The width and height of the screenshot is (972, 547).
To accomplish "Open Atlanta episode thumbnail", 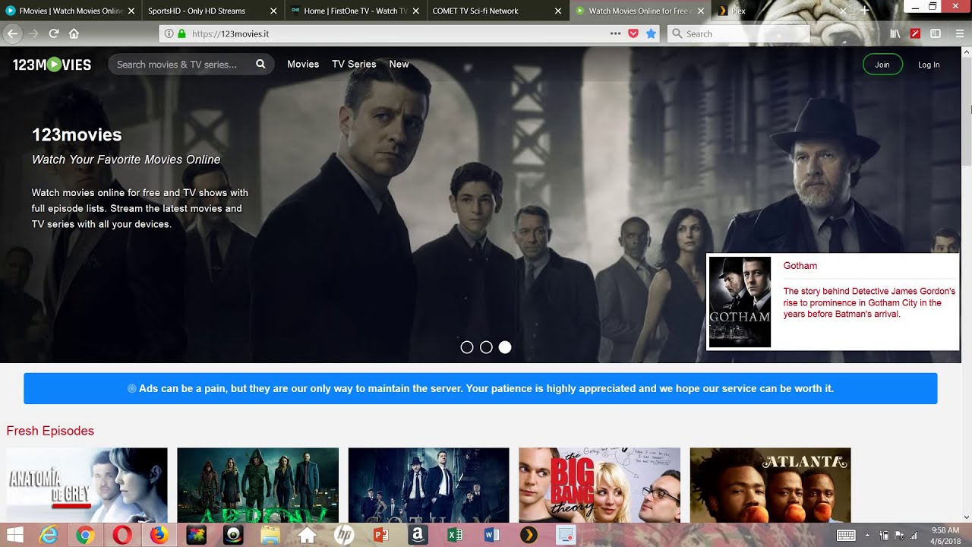I will (x=770, y=485).
